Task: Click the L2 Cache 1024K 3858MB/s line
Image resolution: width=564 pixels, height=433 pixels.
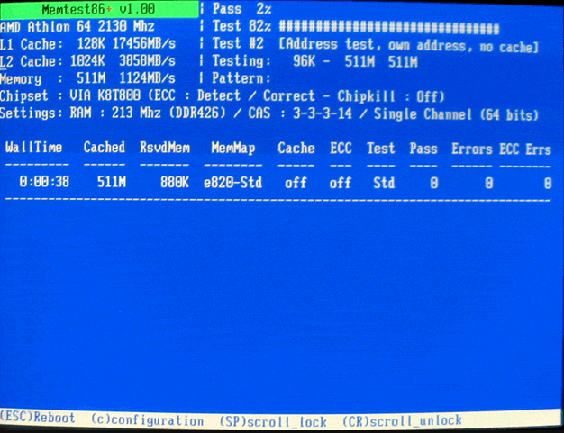Action: (87, 60)
